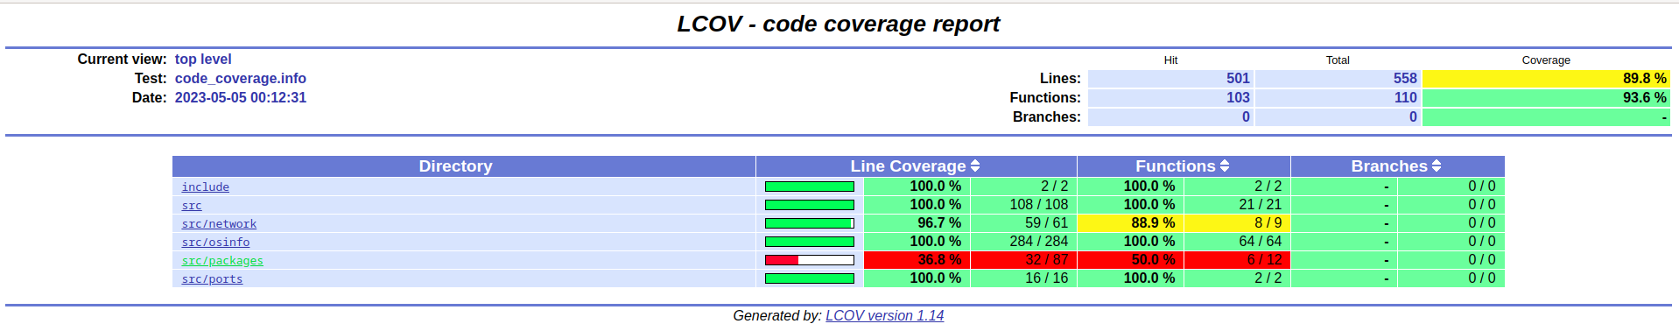Open the src directory link
Screen dimensions: 1679x331
[192, 206]
